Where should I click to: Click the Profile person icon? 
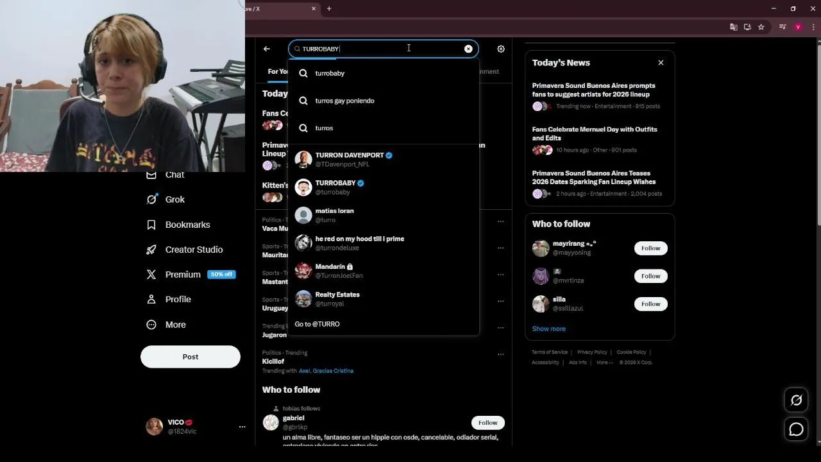151,300
